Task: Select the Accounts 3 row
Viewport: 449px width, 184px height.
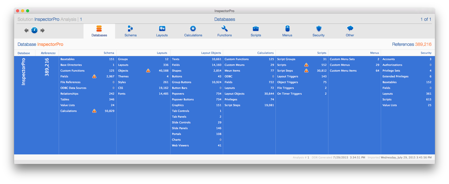Action: (x=407, y=59)
